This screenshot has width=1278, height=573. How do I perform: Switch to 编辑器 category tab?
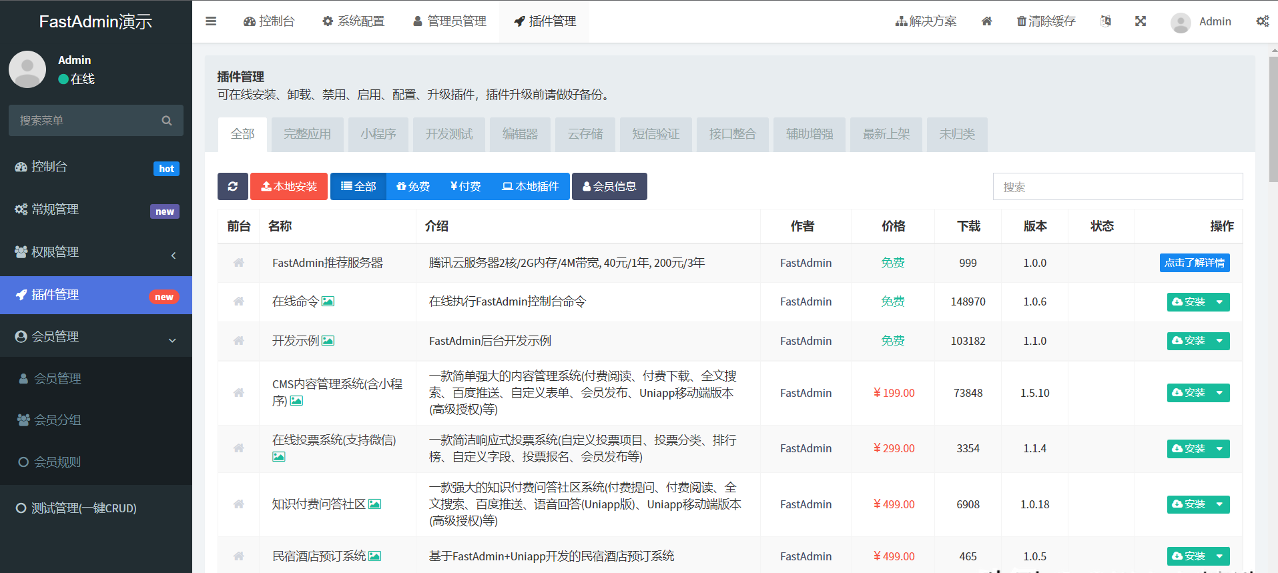520,134
